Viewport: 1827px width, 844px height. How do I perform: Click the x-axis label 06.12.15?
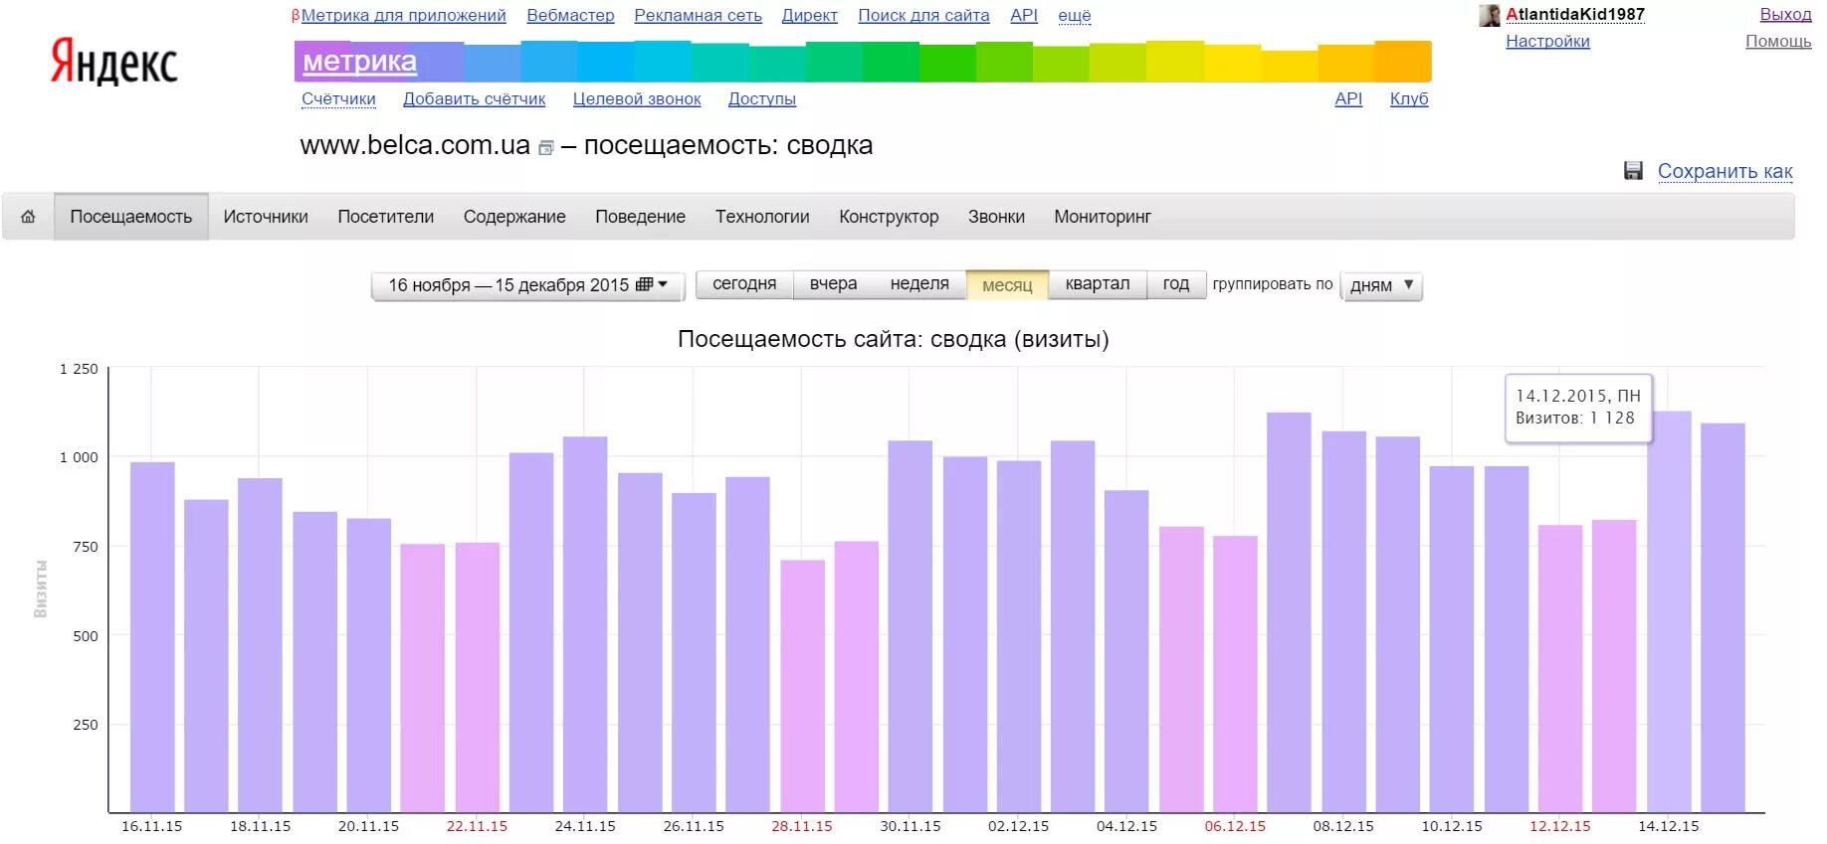[1235, 827]
